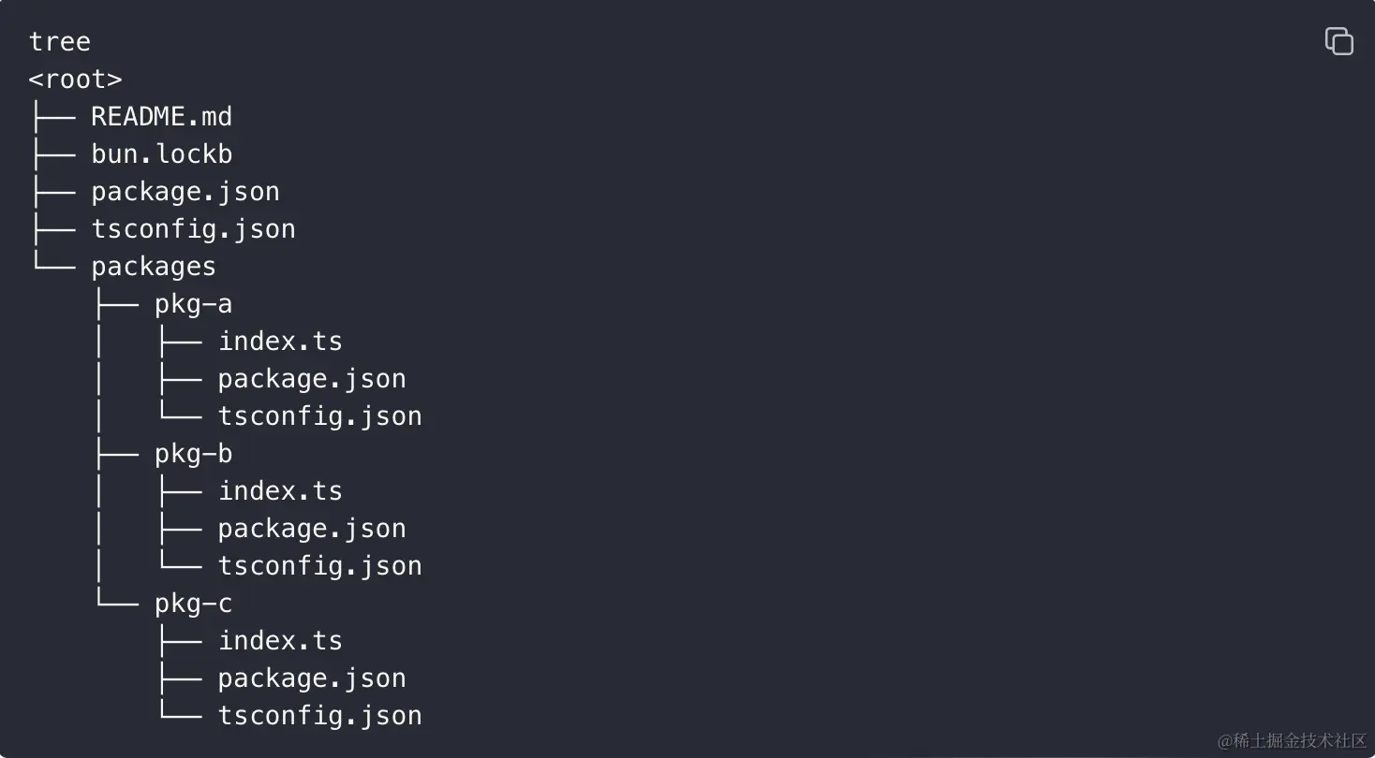The width and height of the screenshot is (1375, 758).
Task: Click the pkg-a folder entry
Action: [193, 305]
